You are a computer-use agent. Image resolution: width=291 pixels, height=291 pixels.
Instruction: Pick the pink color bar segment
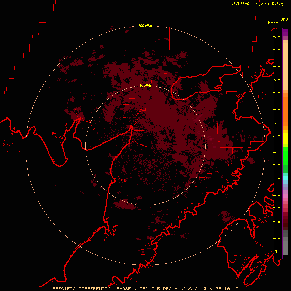pos(286,196)
